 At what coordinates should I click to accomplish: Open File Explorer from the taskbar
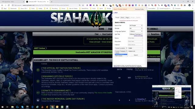(12, 107)
